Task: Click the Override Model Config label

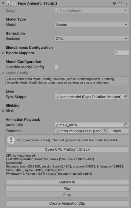Action: [25, 67]
